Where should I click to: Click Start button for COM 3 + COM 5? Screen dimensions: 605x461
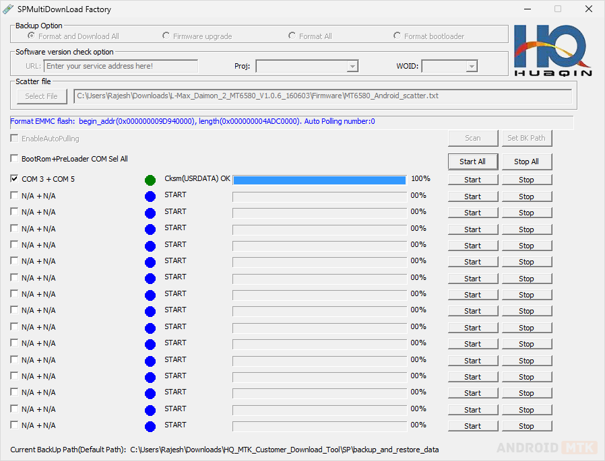pos(472,180)
